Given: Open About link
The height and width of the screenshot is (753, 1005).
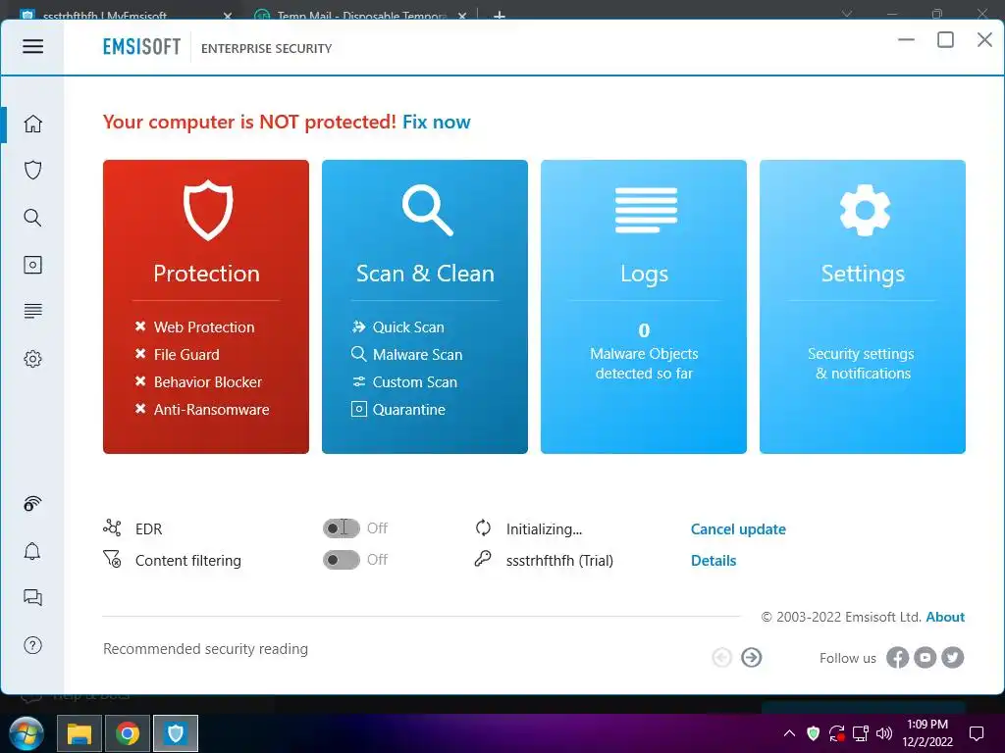Looking at the screenshot, I should pos(945,617).
